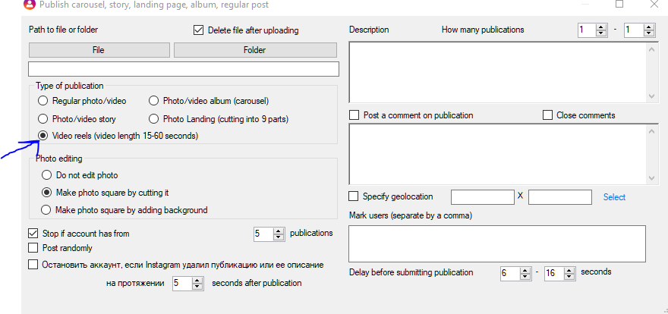Choose Photo/video album (carousel) option
668x314 pixels.
153,102
